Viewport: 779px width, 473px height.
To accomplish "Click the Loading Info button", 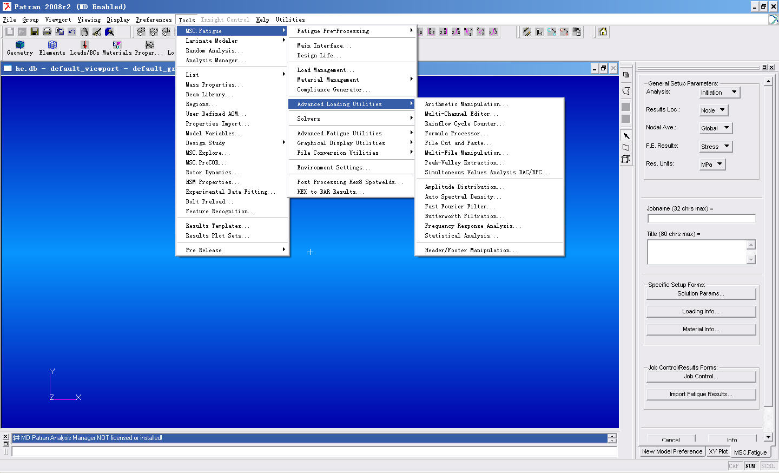I will (701, 311).
